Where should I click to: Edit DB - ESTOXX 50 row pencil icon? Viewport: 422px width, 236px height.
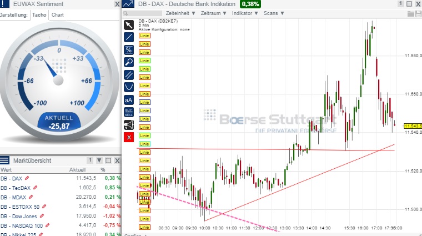coord(44,207)
